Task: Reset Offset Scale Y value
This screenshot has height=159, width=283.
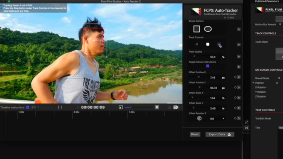Action: click(239, 108)
